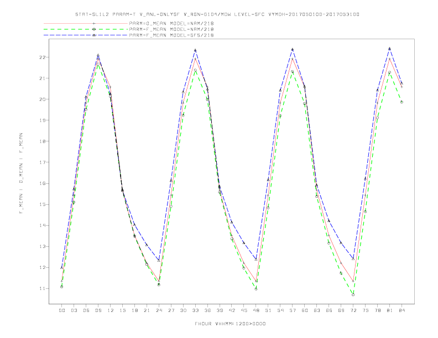Image resolution: width=438 pixels, height=338 pixels.
Task: Click the plus marker on the red legend line
Action: pos(94,23)
